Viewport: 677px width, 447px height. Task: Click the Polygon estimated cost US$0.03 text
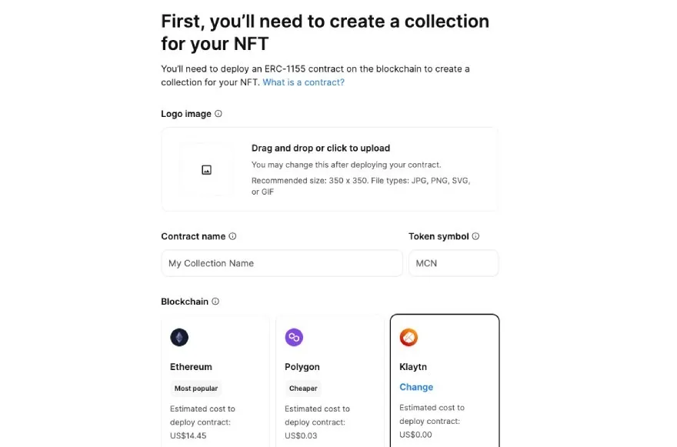click(x=301, y=435)
